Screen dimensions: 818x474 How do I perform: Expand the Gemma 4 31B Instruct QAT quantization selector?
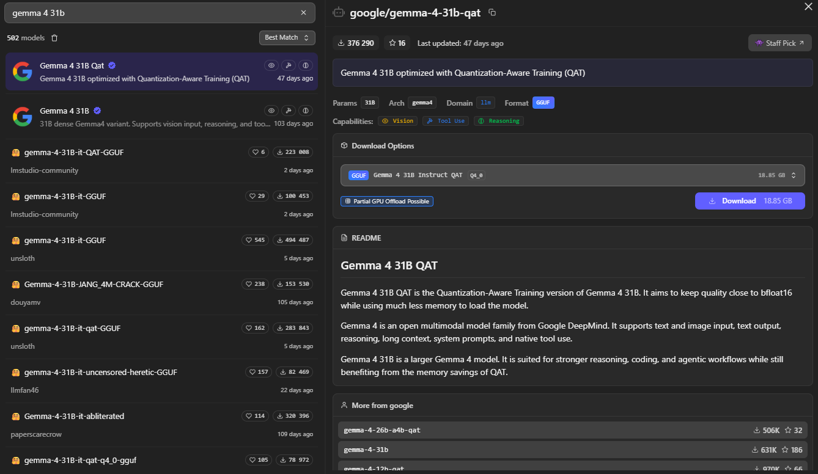(x=573, y=175)
